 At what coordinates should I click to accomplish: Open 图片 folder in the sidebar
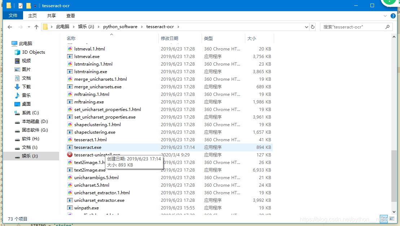(x=23, y=70)
